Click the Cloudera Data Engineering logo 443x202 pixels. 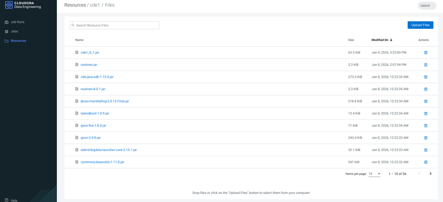click(23, 5)
